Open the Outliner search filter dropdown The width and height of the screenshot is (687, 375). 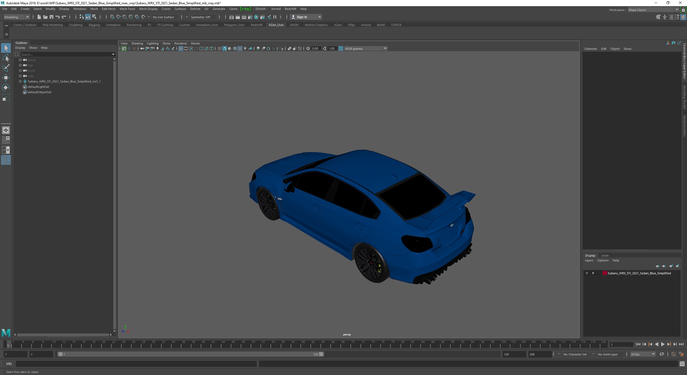coord(113,54)
